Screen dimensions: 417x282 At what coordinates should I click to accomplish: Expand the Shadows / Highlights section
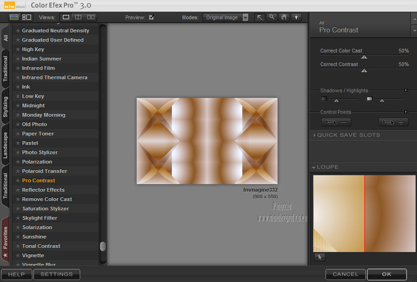(x=406, y=90)
